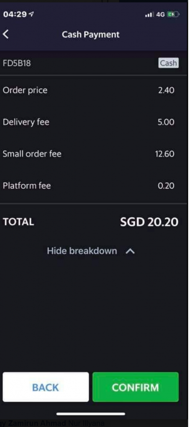Tap the battery charging icon
Viewport: 189px width, 427px height.
coord(173,15)
